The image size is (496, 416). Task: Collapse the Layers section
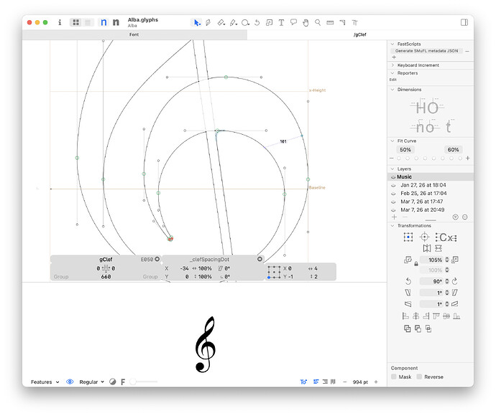point(392,169)
